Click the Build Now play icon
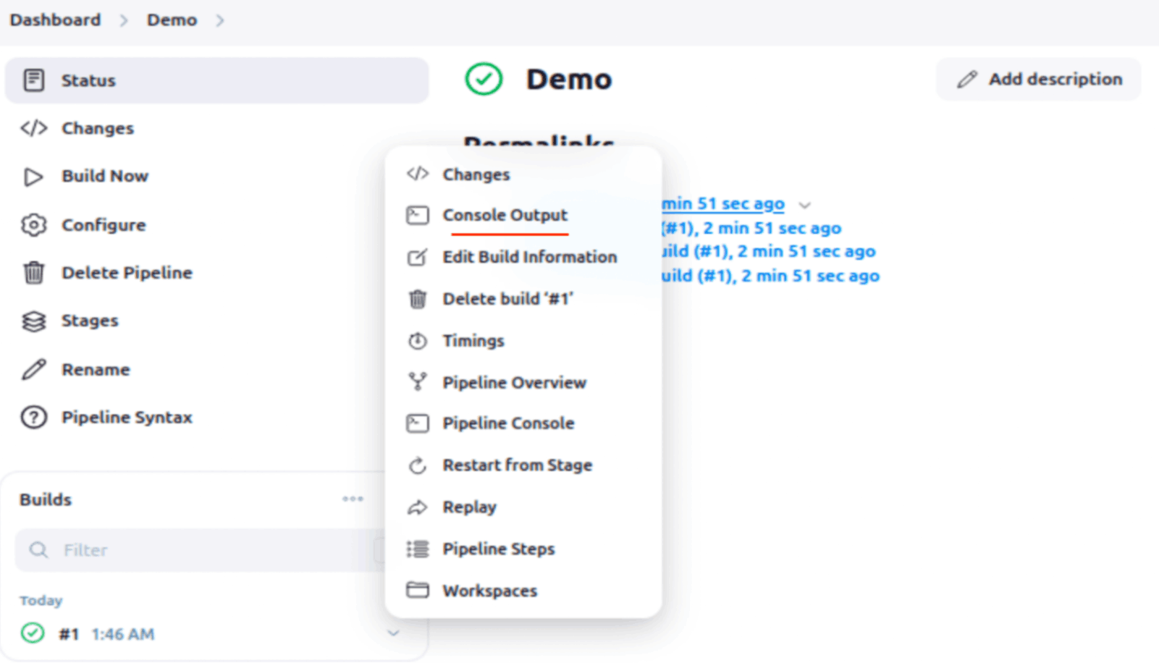Image resolution: width=1159 pixels, height=663 pixels. [33, 177]
